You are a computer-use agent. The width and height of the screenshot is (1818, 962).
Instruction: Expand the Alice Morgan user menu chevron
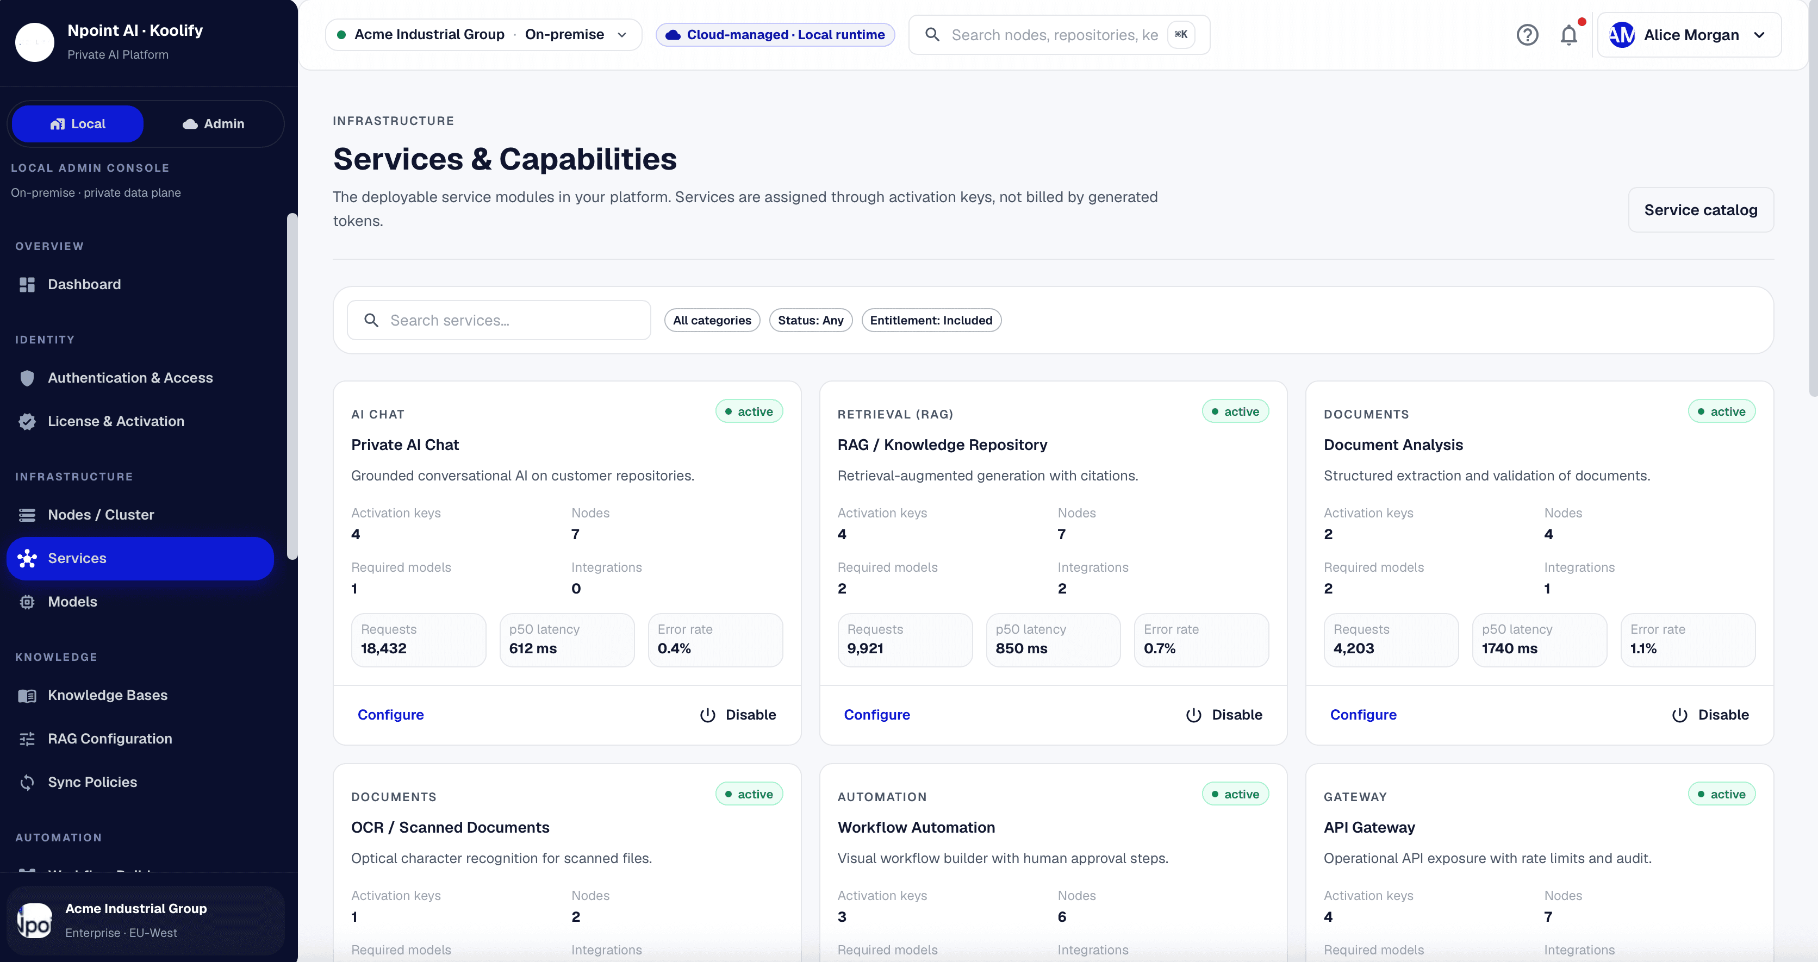pyautogui.click(x=1759, y=35)
